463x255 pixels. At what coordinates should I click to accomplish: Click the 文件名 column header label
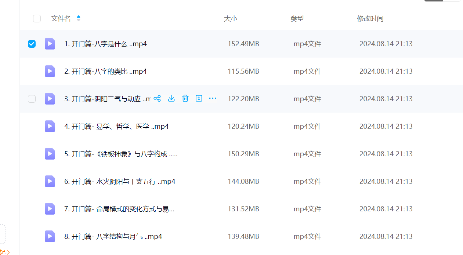point(61,19)
